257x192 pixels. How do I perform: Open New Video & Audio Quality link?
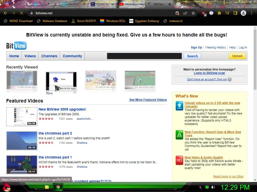tap(204, 157)
